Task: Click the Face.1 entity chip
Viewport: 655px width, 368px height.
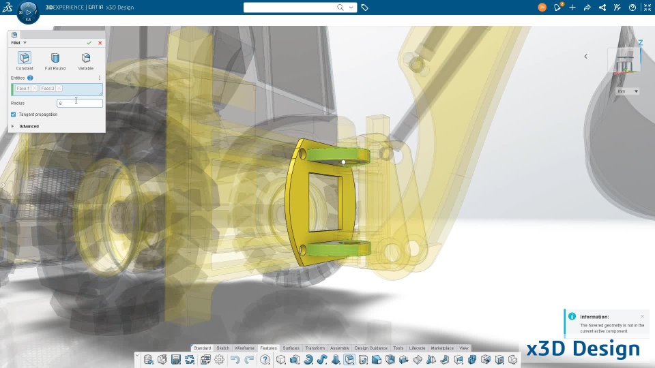Action: pyautogui.click(x=23, y=89)
